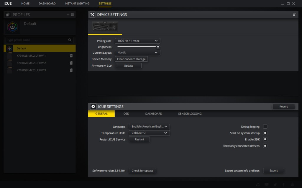Toggle the Enable SDK checkbox
This screenshot has width=302, height=188.
point(265,139)
